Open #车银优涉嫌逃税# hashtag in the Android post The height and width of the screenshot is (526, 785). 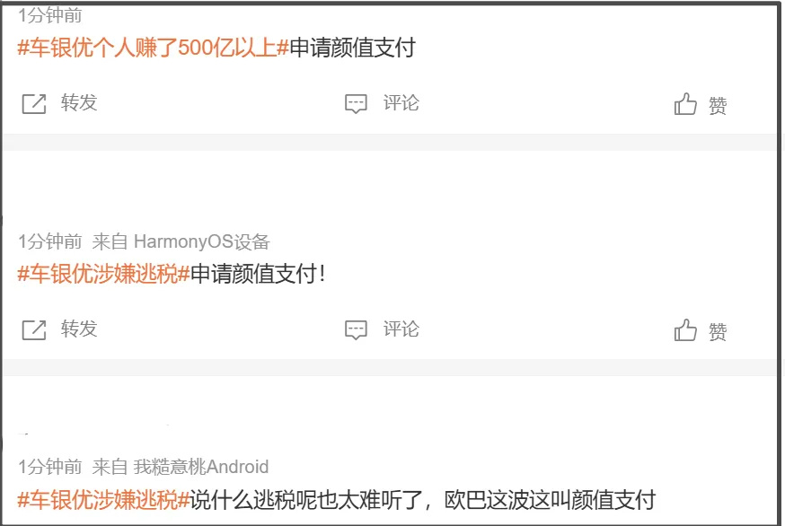click(x=103, y=500)
